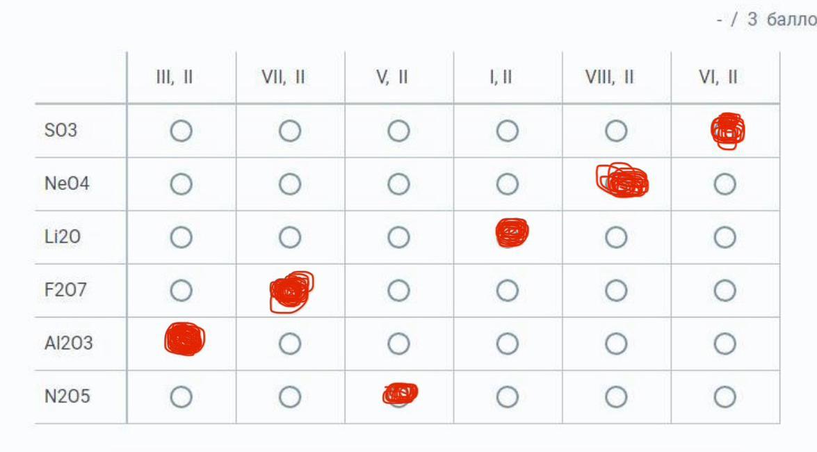Select VIII, II radio for F2O7

(x=616, y=291)
